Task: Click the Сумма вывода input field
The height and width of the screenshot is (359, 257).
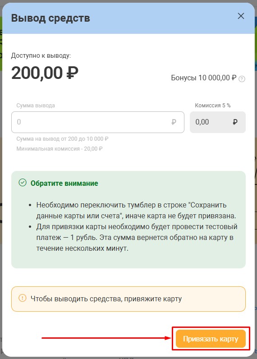Action: coord(98,122)
